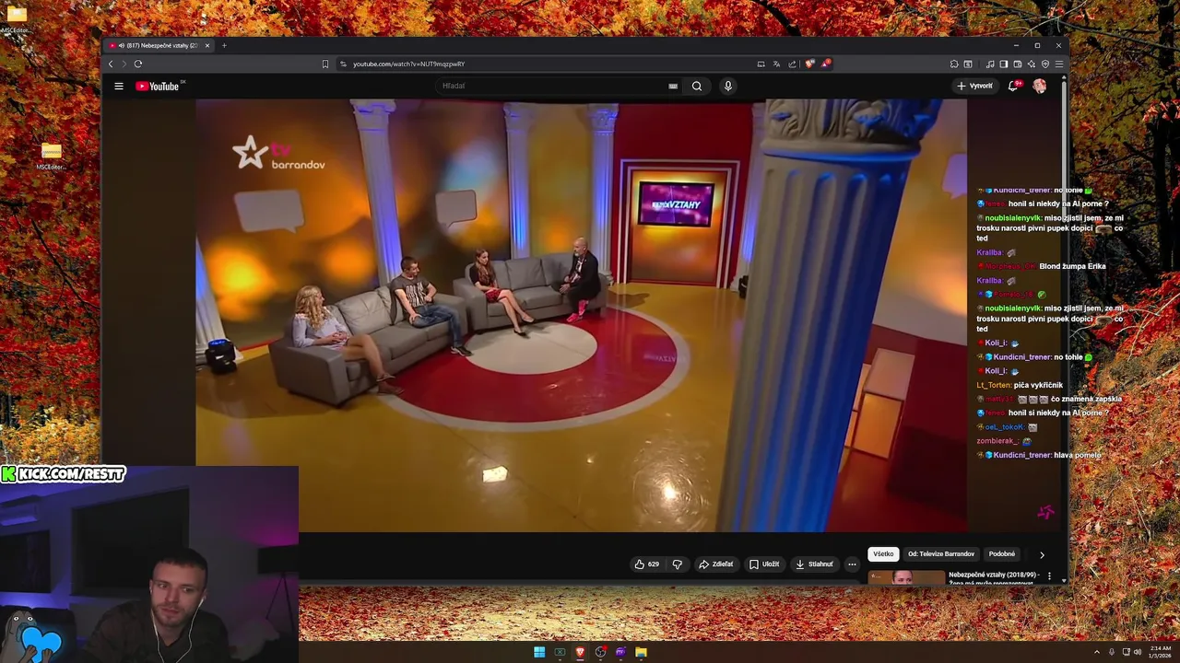Open File Explorer from the taskbar
The image size is (1180, 663).
(x=641, y=652)
